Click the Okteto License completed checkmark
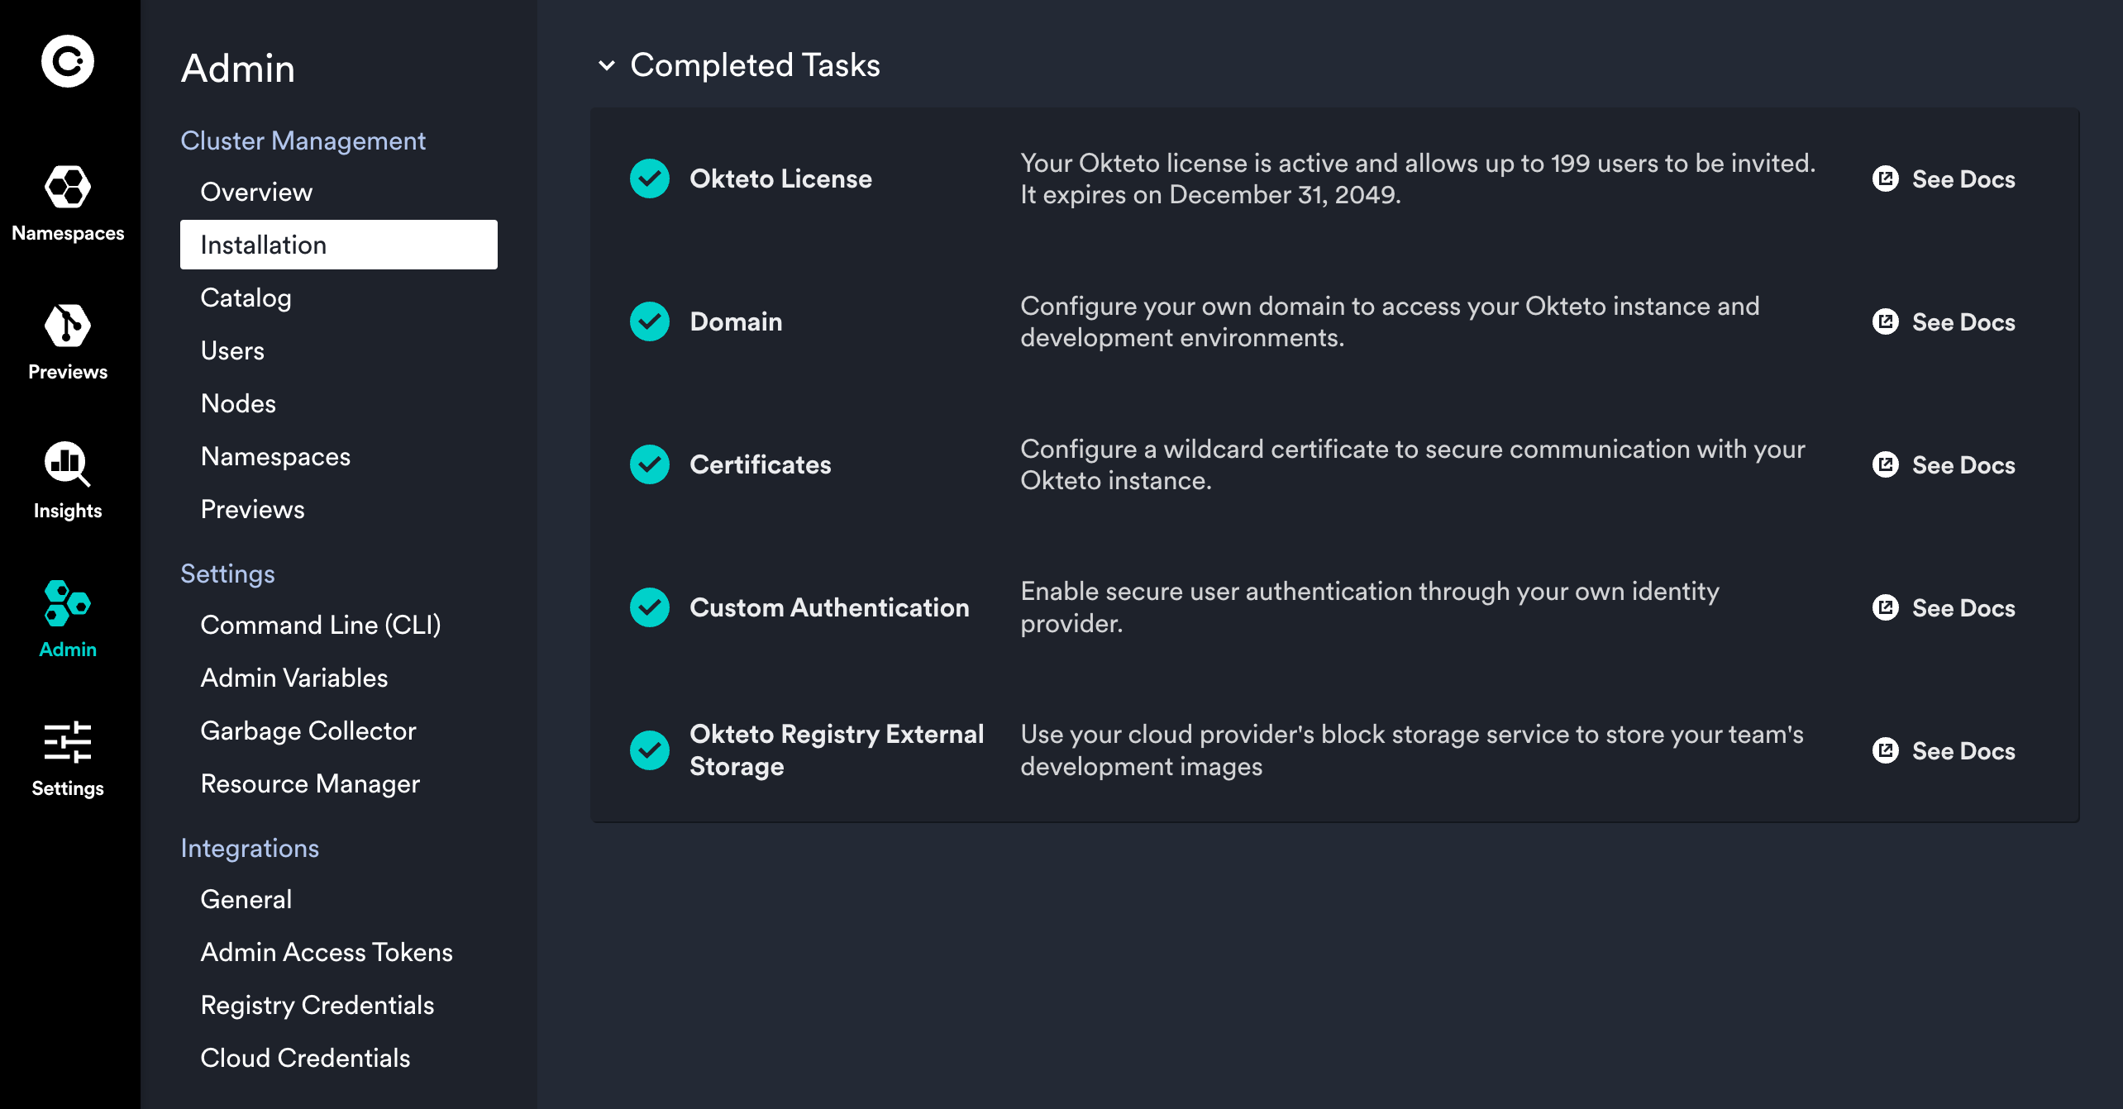Image resolution: width=2123 pixels, height=1109 pixels. pyautogui.click(x=650, y=178)
